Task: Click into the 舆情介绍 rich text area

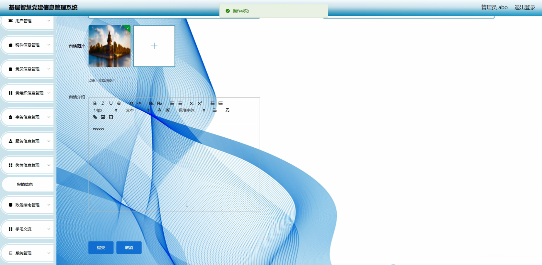Action: pyautogui.click(x=174, y=167)
